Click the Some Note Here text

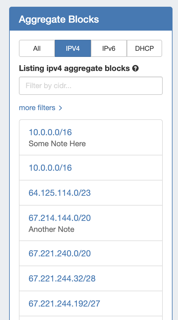[x=57, y=144]
